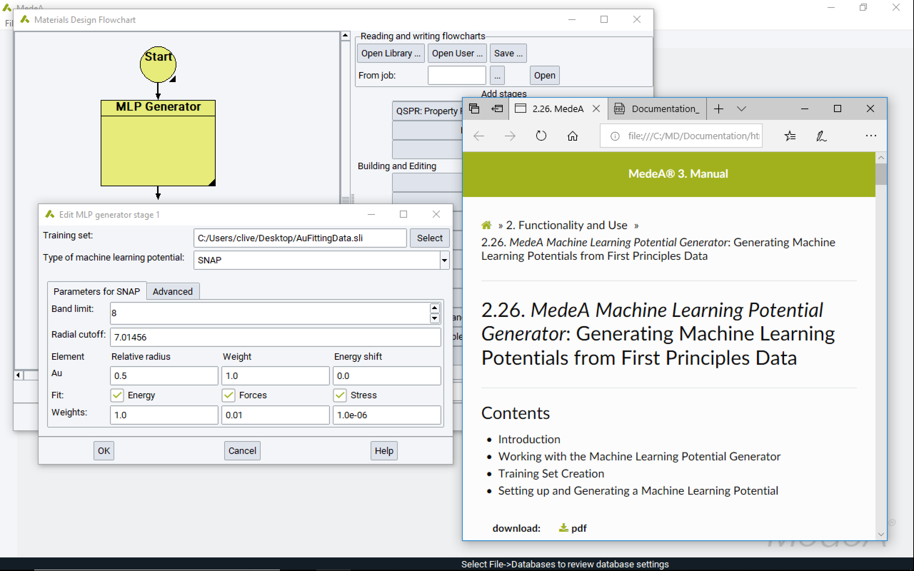Image resolution: width=914 pixels, height=571 pixels.
Task: Show the browser tab preview chevron
Action: click(x=742, y=109)
